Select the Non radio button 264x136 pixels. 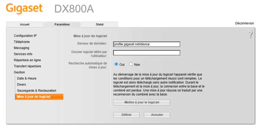click(x=131, y=64)
